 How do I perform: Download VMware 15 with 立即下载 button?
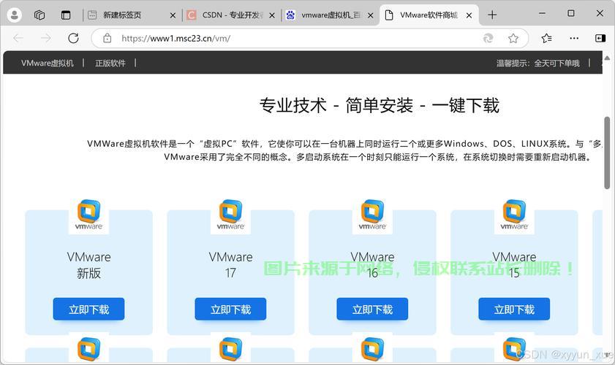(514, 310)
